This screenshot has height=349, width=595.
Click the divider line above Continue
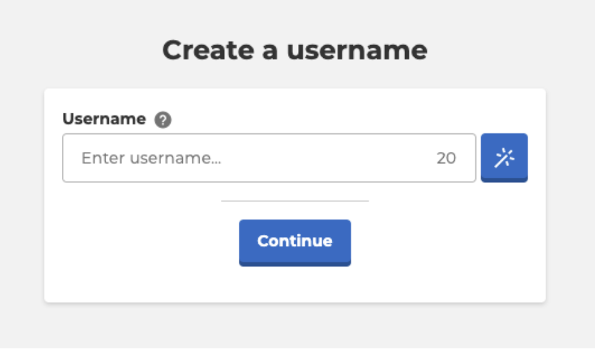[x=295, y=201]
